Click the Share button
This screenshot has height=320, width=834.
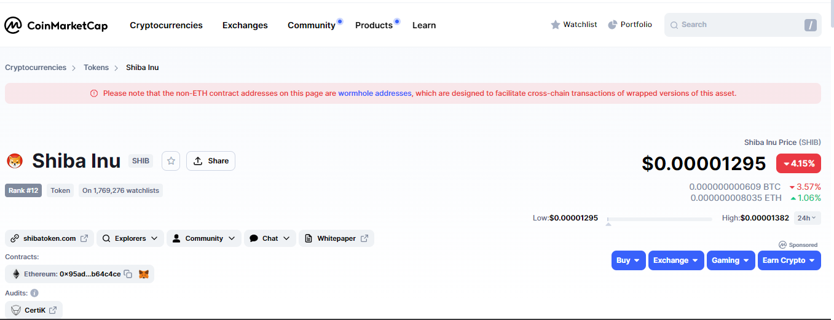pyautogui.click(x=210, y=161)
